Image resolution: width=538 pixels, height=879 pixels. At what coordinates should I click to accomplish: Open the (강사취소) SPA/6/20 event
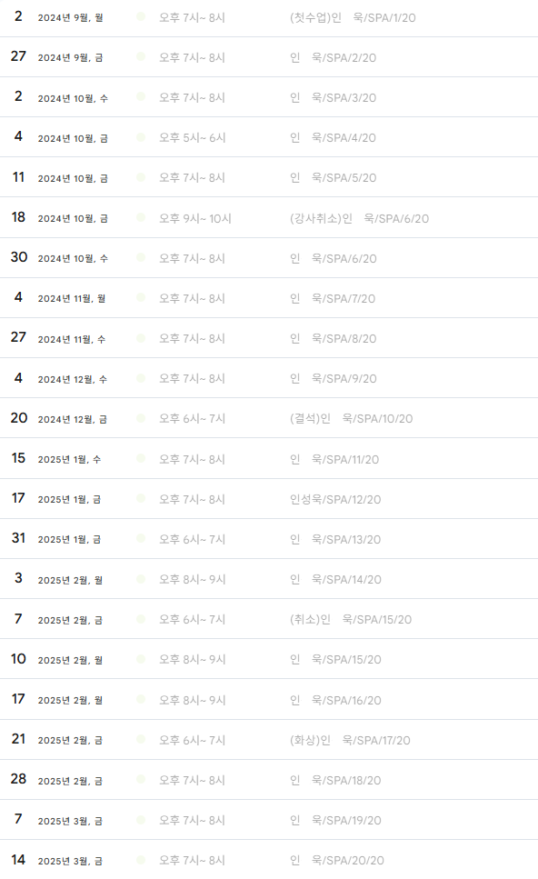point(359,219)
